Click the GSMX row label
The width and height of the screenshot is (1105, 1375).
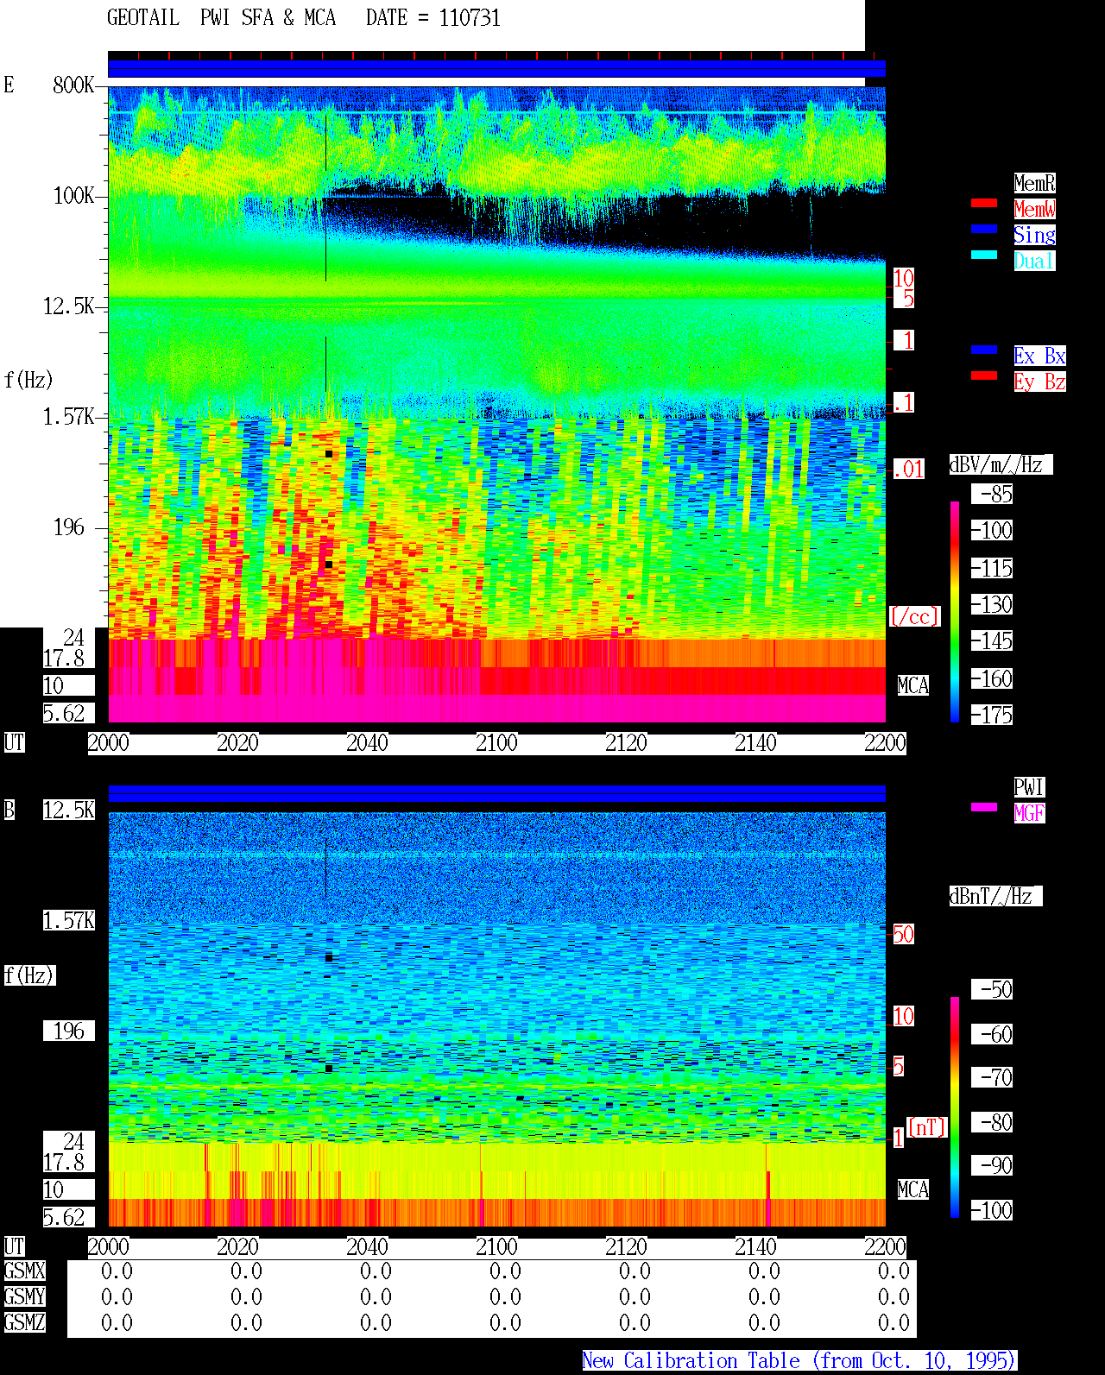tap(24, 1271)
